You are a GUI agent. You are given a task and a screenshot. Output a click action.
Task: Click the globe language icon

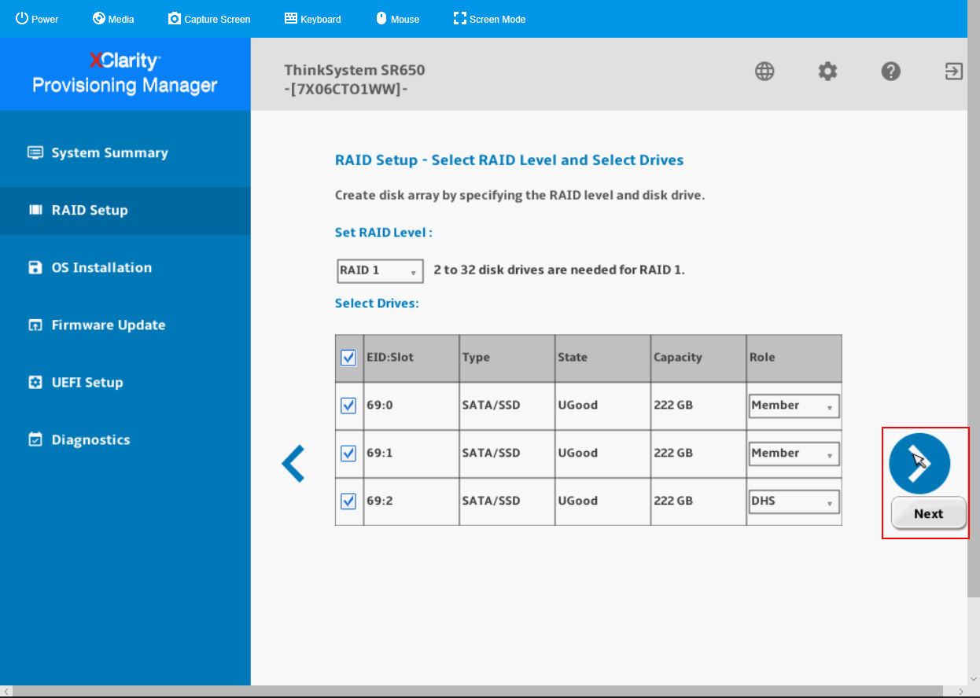(x=764, y=72)
